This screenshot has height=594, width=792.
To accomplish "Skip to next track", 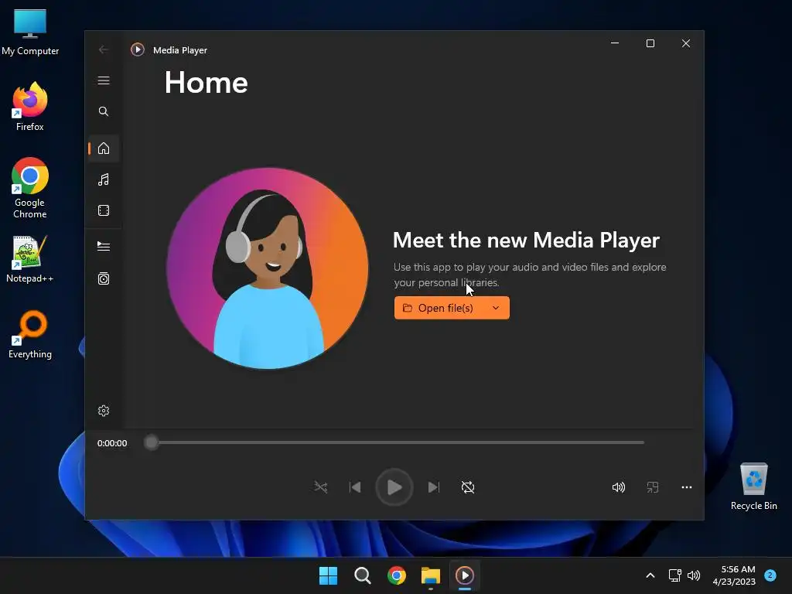I will point(434,487).
